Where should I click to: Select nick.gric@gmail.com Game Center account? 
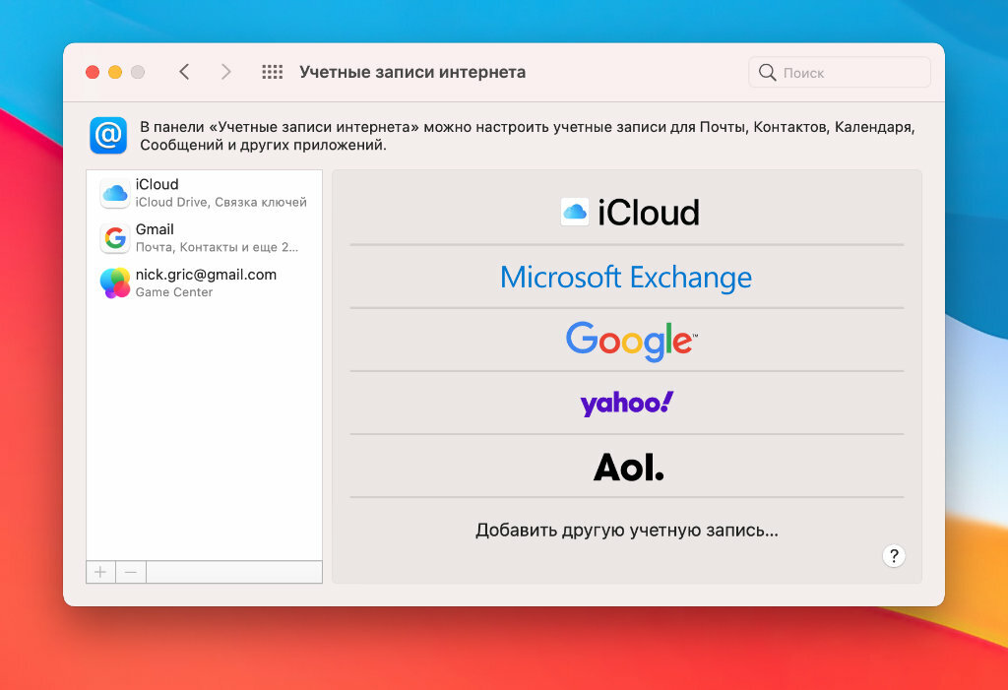click(205, 282)
